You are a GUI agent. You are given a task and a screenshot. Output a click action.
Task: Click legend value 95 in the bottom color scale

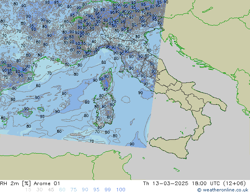point(96,190)
